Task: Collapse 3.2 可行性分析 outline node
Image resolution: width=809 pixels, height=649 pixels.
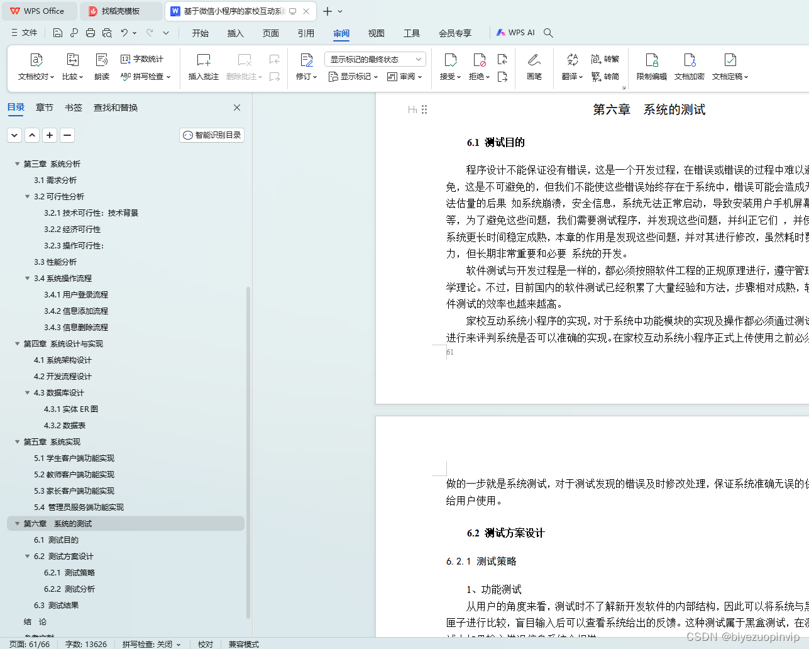Action: 28,197
